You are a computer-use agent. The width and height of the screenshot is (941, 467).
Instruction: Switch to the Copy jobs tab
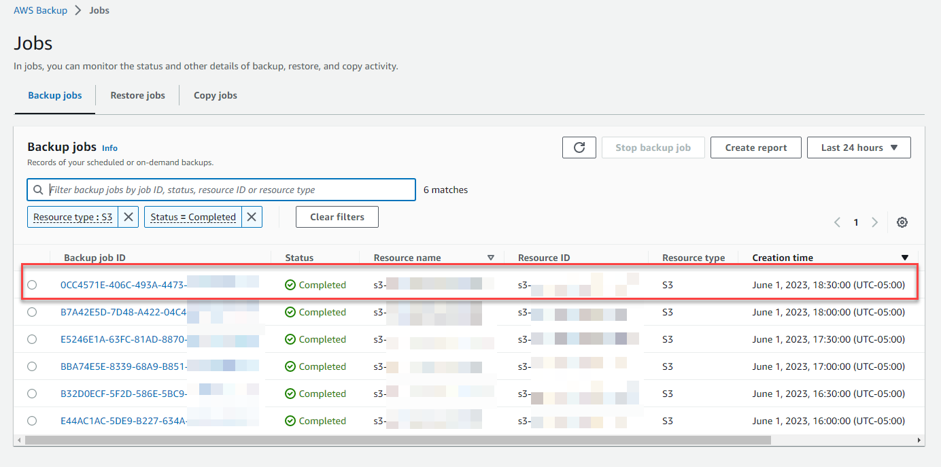(x=216, y=95)
